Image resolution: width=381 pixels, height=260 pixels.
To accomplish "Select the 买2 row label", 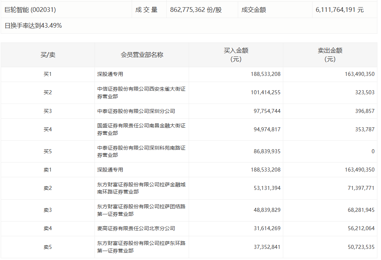I will pyautogui.click(x=48, y=92).
